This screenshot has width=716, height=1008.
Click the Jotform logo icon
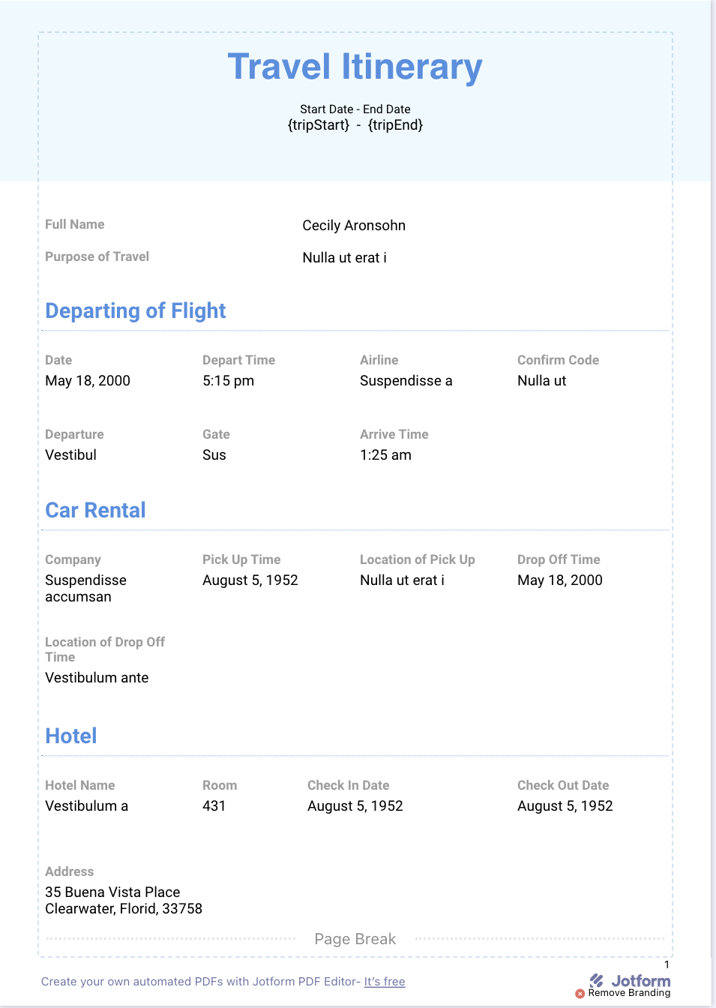597,980
